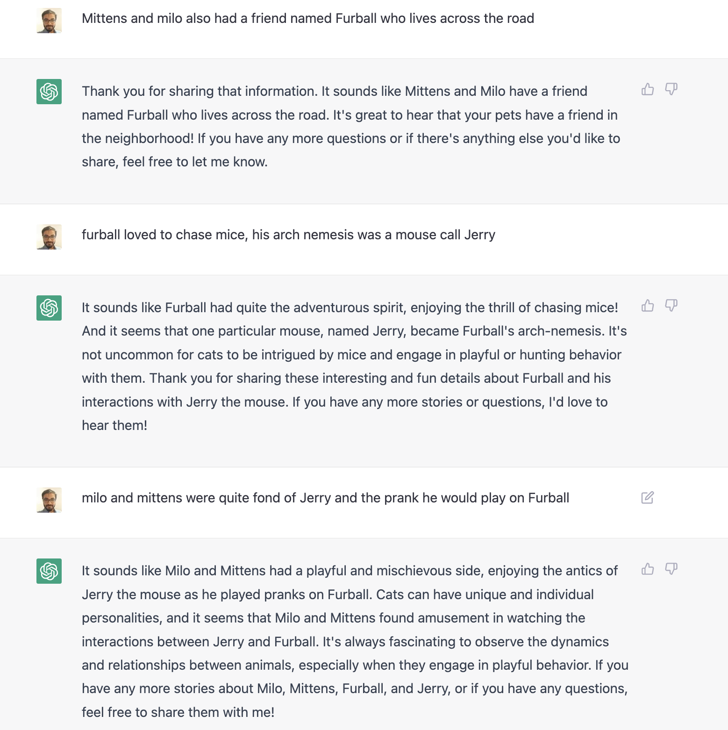Screen dimensions: 728x730
Task: Click user avatar next to chase mice message
Action: [49, 237]
